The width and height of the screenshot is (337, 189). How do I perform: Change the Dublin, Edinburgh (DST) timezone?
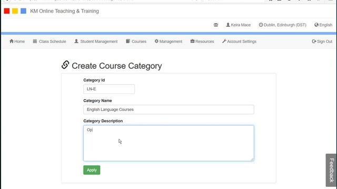[x=282, y=25]
